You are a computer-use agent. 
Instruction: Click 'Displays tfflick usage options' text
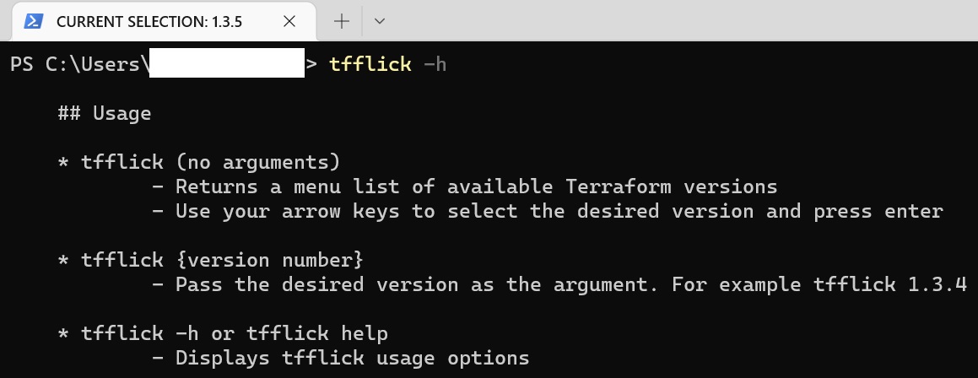pos(352,358)
